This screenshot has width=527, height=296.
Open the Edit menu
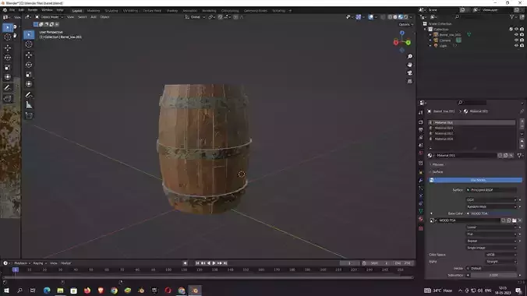coord(21,10)
